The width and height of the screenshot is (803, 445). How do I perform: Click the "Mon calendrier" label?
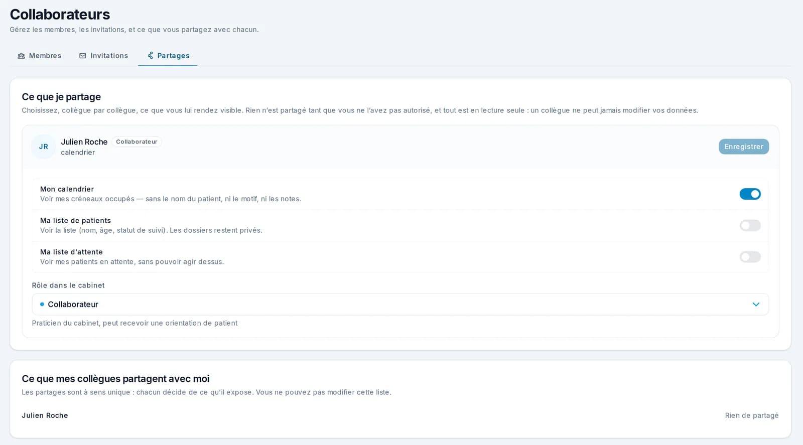tap(67, 189)
